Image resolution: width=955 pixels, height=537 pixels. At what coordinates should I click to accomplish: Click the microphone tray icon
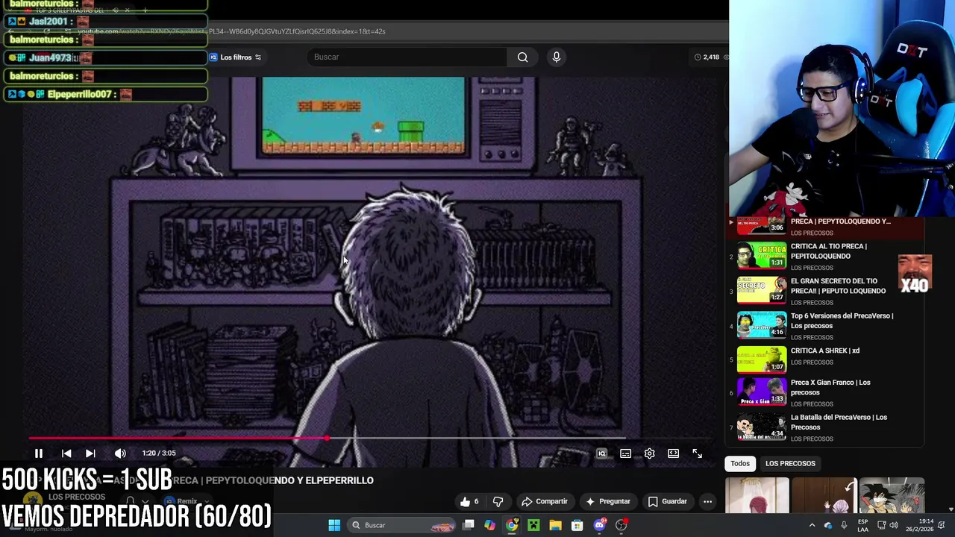[x=844, y=525]
